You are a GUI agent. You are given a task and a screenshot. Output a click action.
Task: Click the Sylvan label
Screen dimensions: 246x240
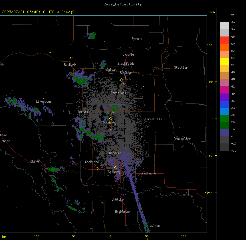tap(111, 70)
